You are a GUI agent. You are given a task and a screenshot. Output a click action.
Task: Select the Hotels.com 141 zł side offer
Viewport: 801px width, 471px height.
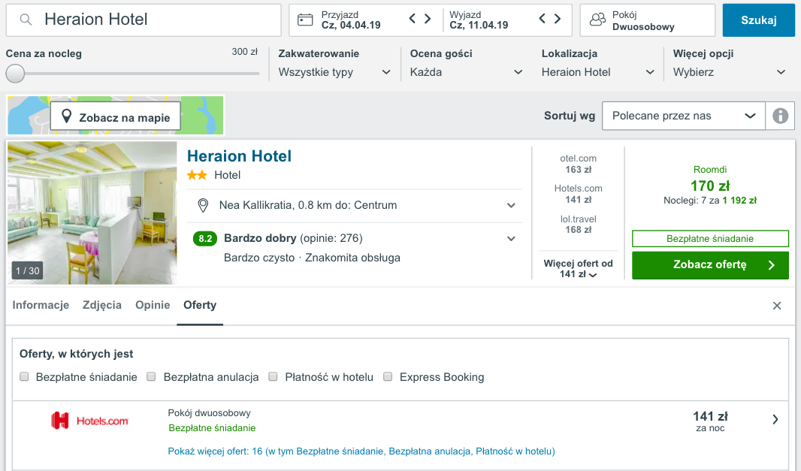[x=579, y=194]
